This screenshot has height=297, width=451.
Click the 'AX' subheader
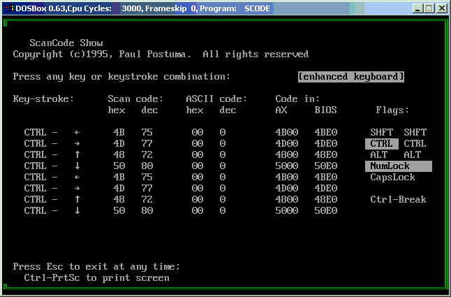(x=281, y=110)
